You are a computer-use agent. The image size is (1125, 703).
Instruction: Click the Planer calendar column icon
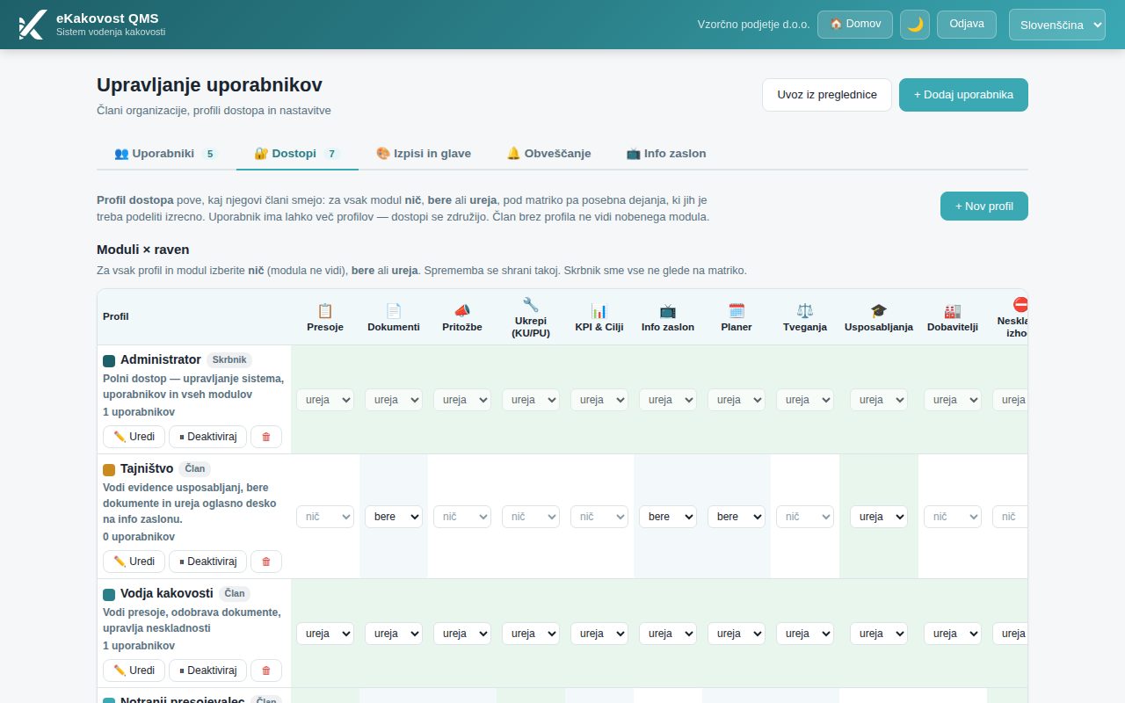click(737, 311)
